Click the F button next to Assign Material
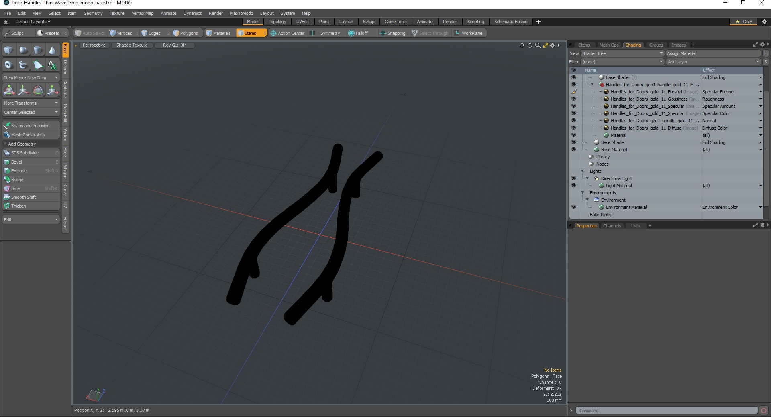The height and width of the screenshot is (417, 771). 765,53
